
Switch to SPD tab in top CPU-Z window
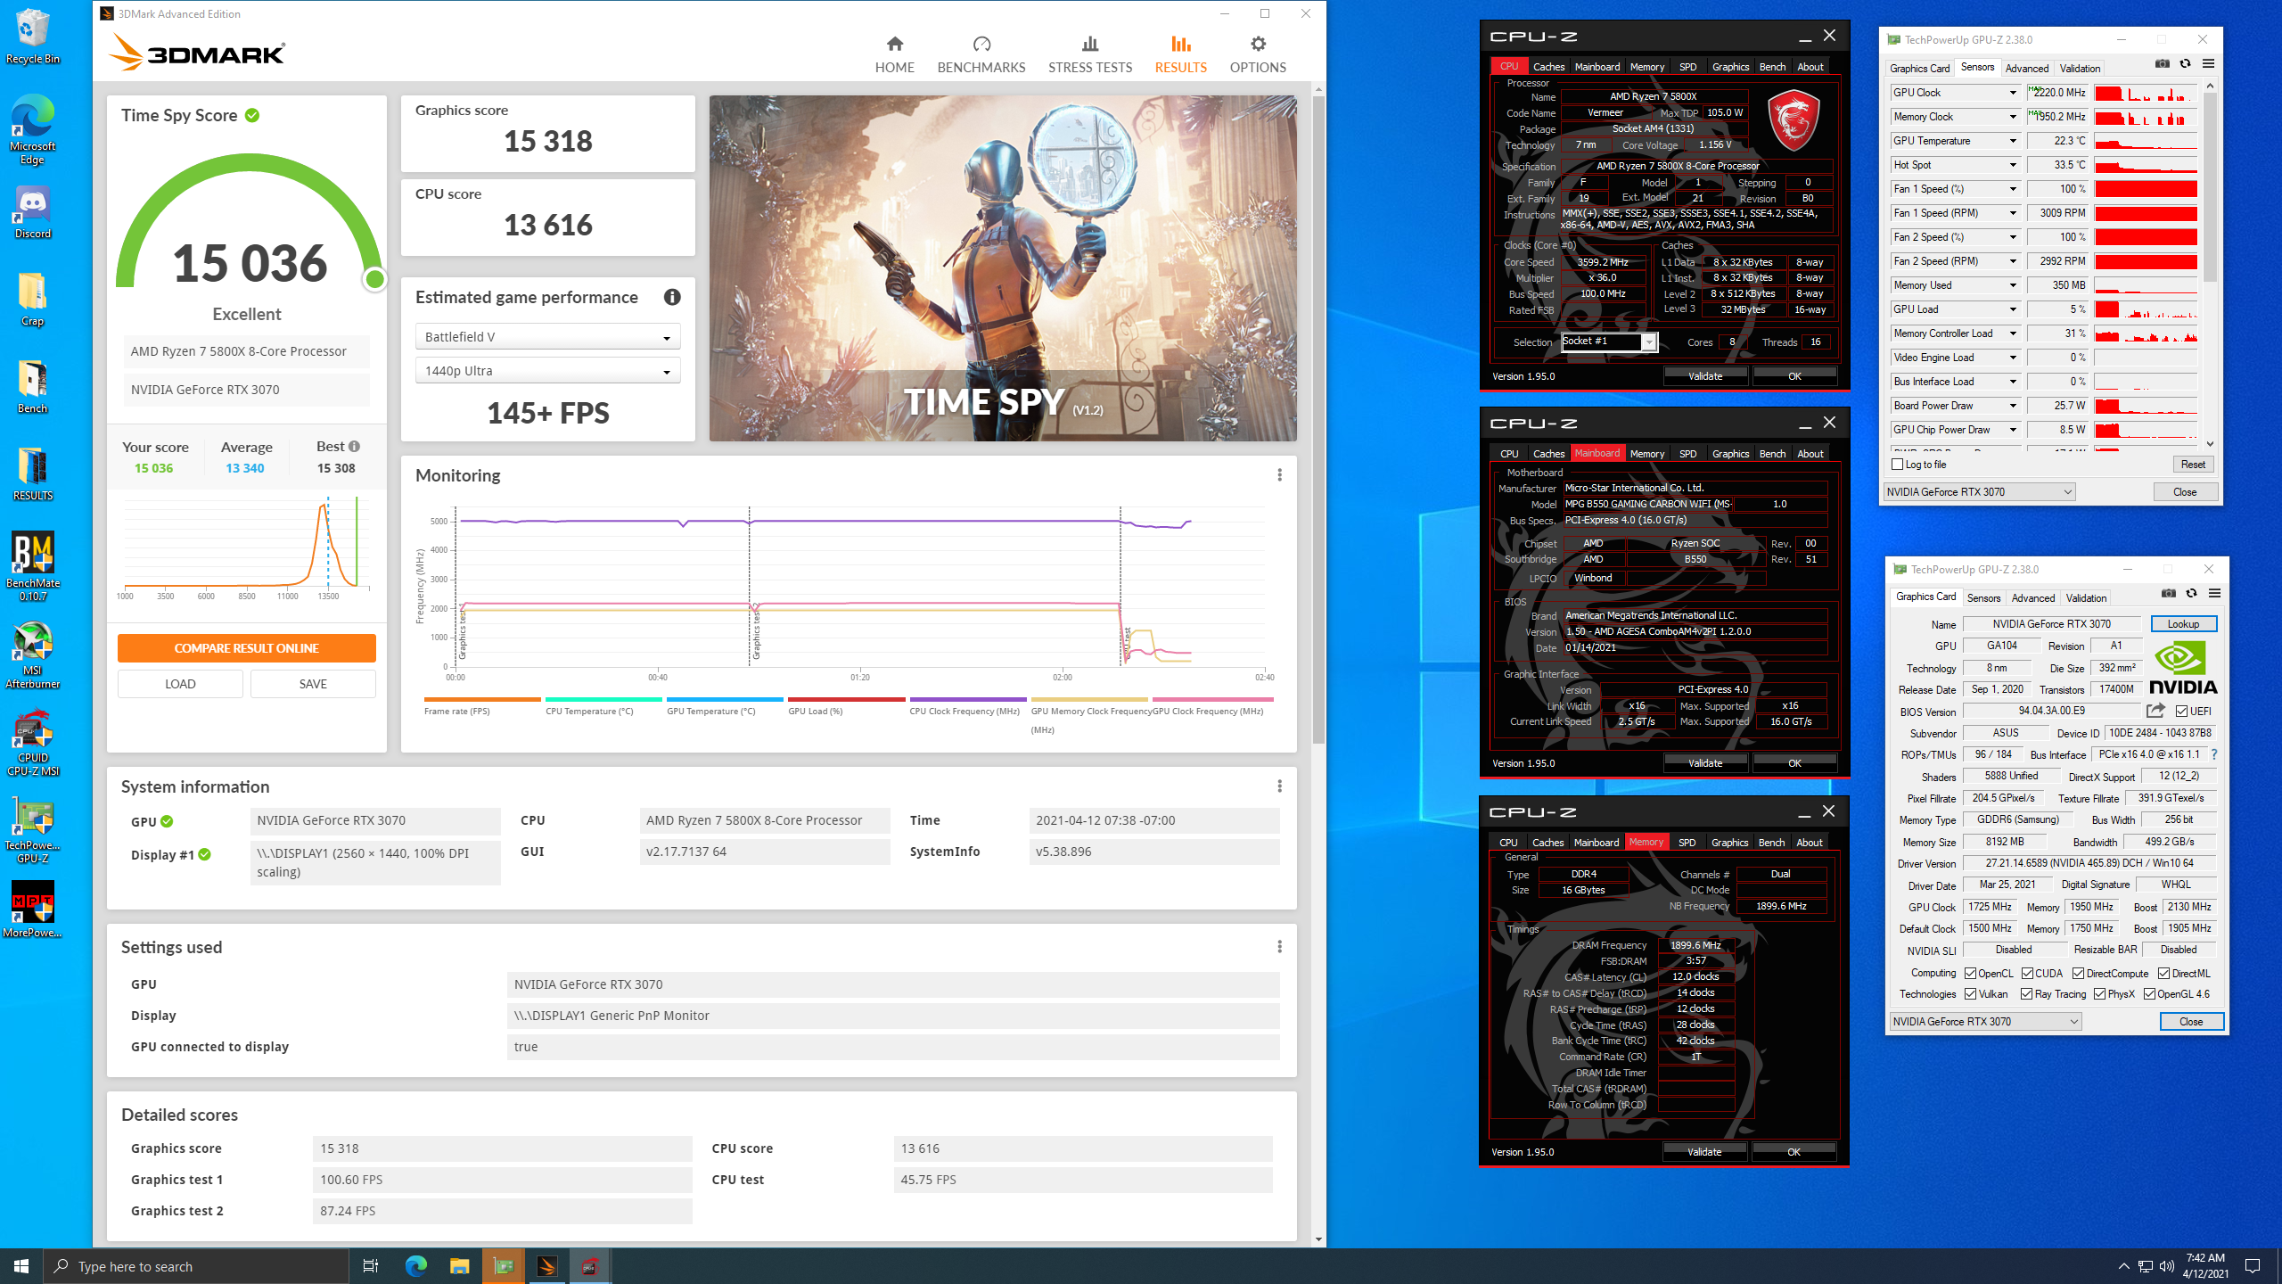coord(1687,67)
